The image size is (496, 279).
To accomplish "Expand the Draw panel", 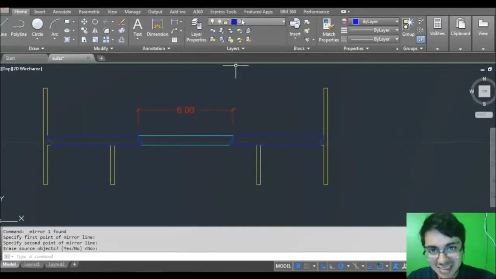I will pos(36,48).
